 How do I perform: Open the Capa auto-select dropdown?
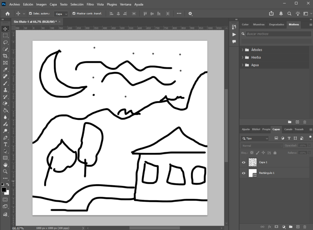[61, 14]
